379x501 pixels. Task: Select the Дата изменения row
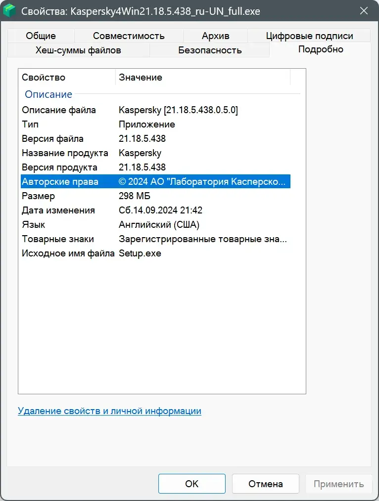(x=155, y=210)
